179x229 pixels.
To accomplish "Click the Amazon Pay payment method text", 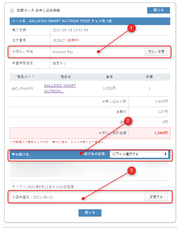I will pyautogui.click(x=63, y=52).
